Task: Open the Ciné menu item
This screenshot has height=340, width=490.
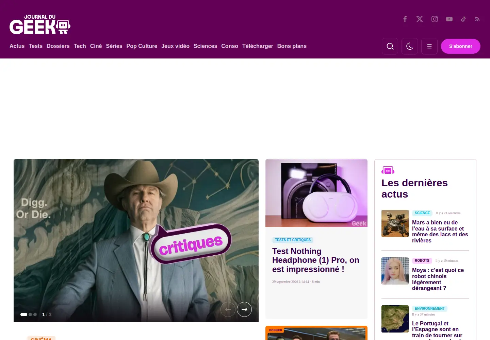Action: tap(96, 46)
